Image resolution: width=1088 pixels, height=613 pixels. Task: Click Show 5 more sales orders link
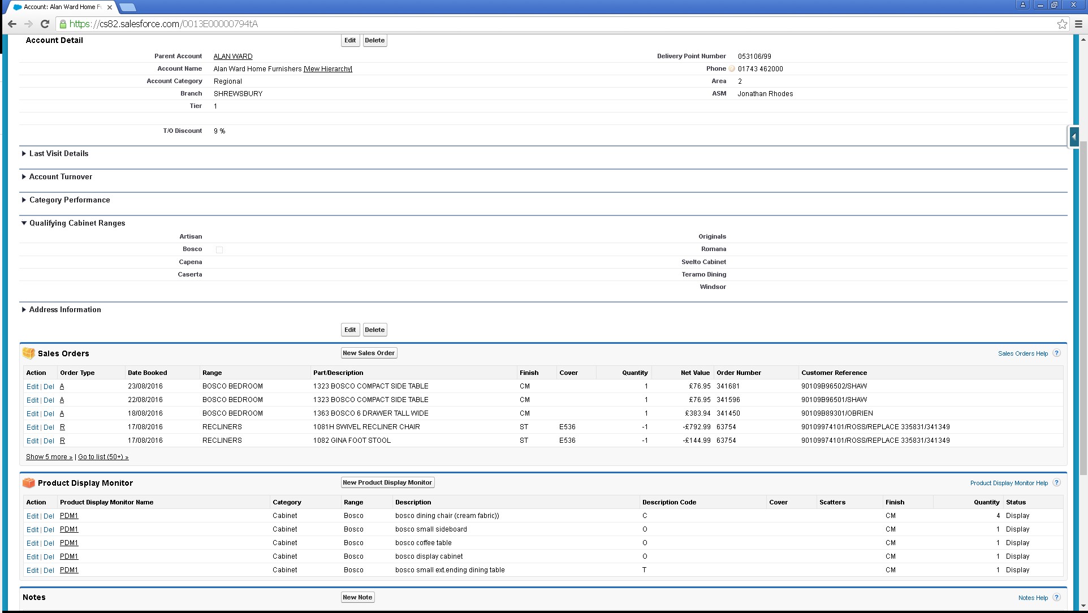(49, 457)
